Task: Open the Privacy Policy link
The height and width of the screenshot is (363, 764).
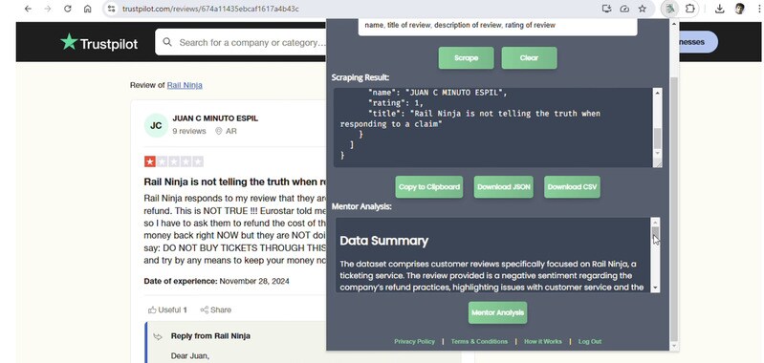Action: pyautogui.click(x=414, y=342)
